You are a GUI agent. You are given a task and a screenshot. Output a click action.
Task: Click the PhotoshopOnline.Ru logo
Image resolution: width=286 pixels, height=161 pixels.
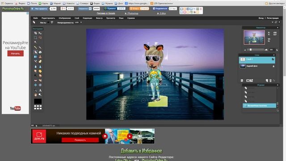click(13, 8)
